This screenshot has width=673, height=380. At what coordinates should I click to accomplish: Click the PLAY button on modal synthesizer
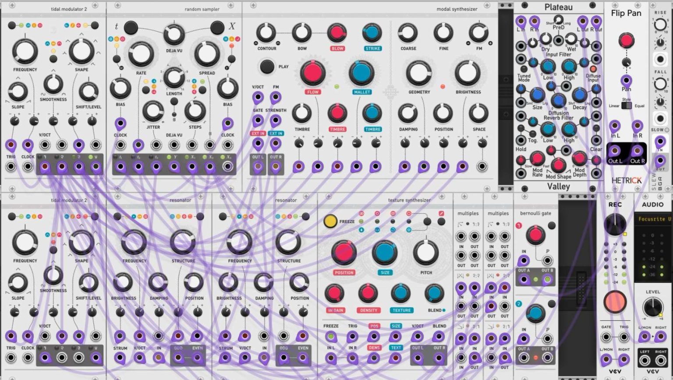click(x=267, y=67)
